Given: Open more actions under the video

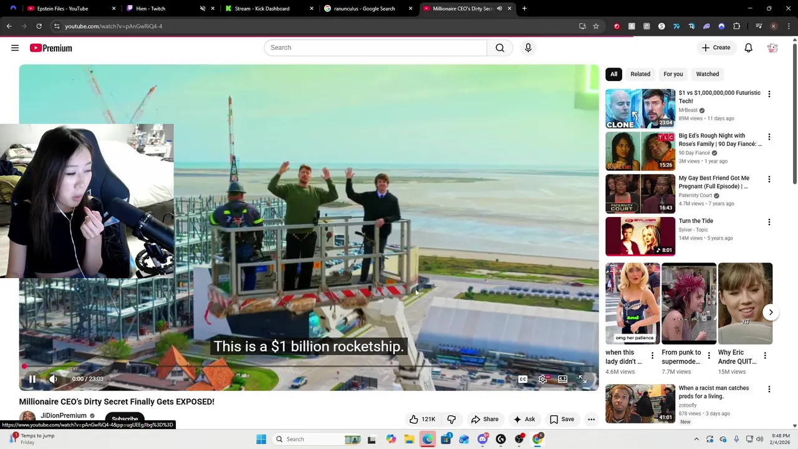Looking at the screenshot, I should click(x=591, y=419).
